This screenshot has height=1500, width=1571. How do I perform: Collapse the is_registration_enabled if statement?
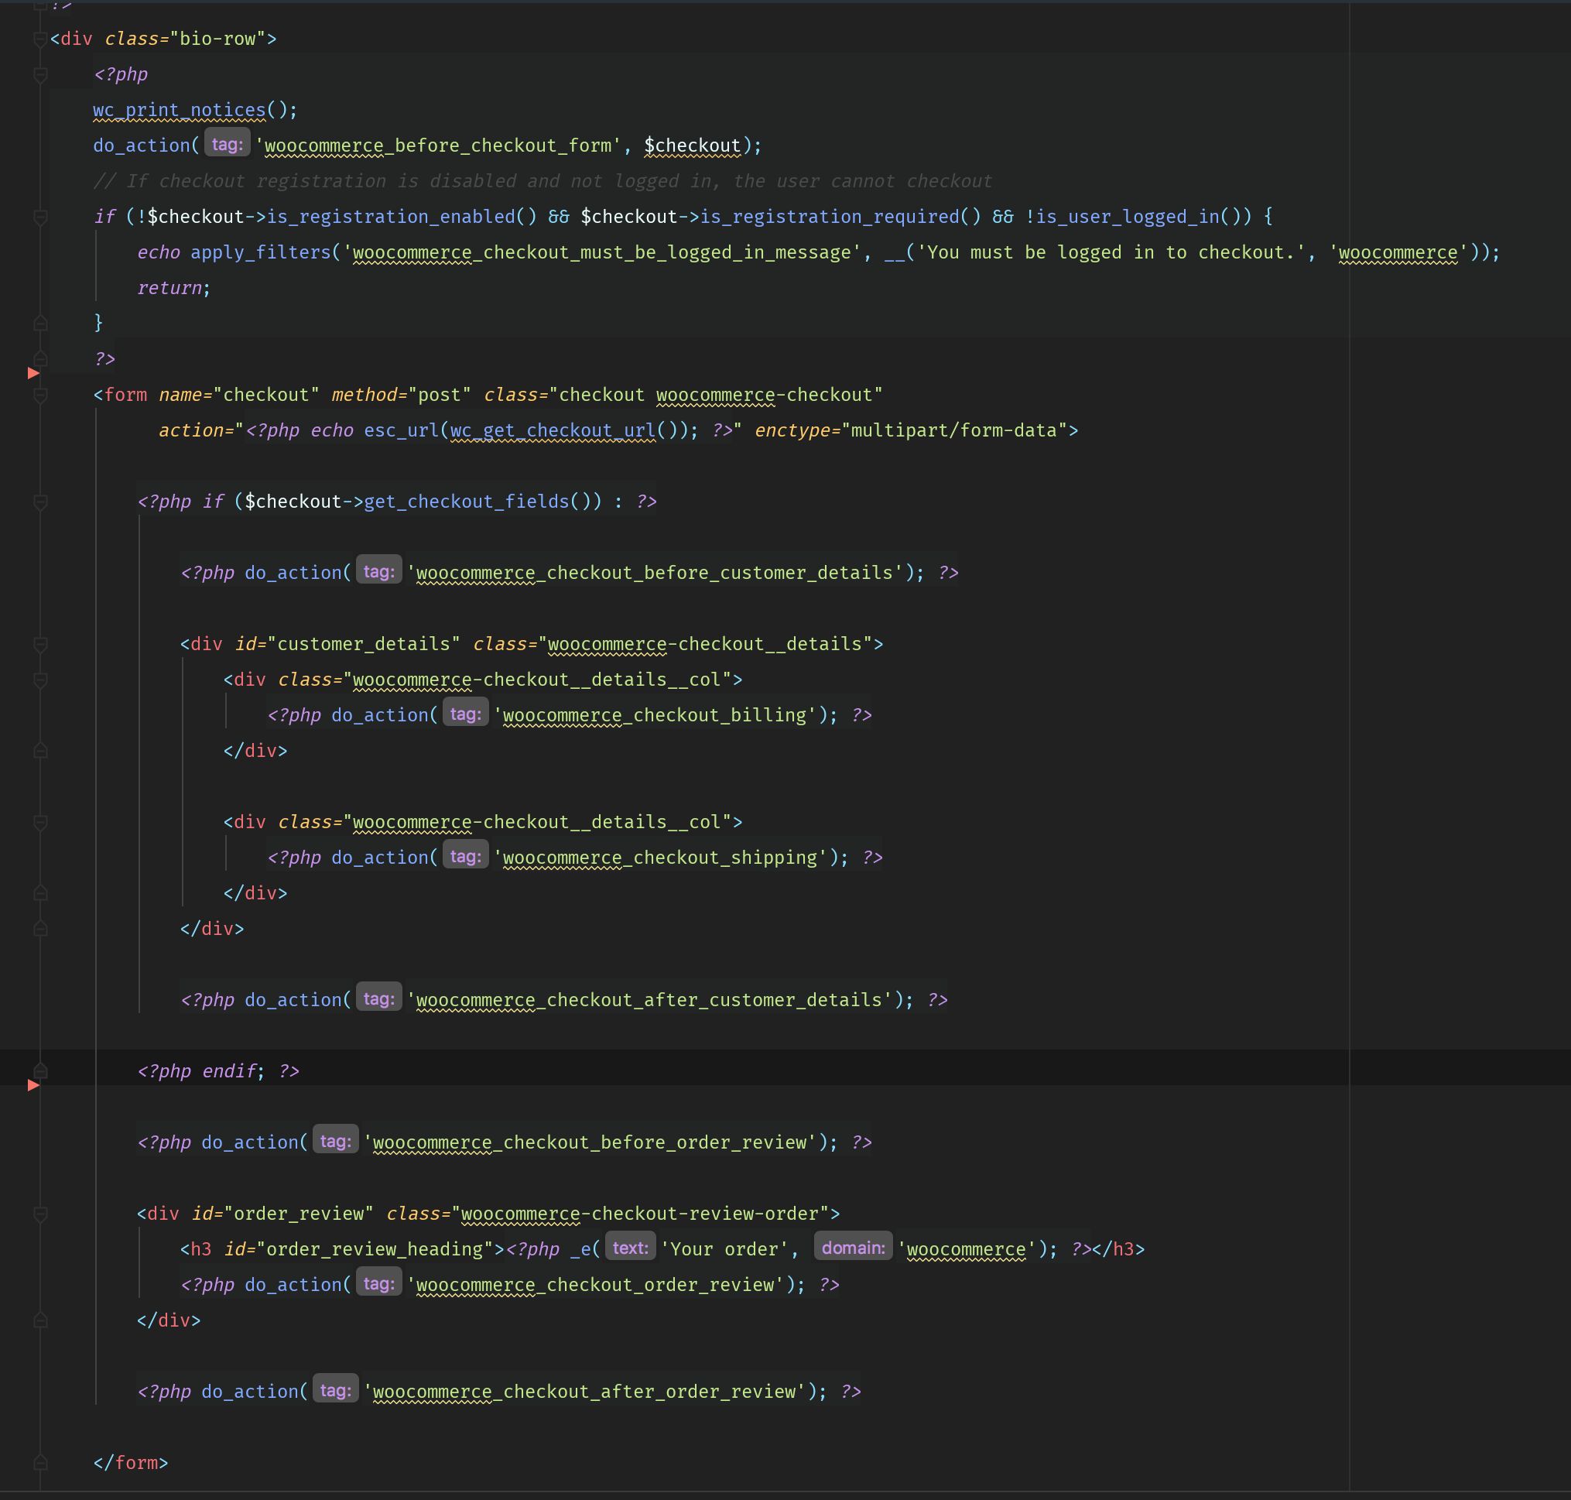(41, 217)
